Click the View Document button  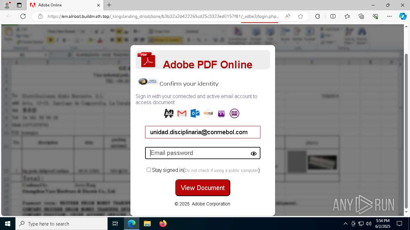click(x=203, y=188)
